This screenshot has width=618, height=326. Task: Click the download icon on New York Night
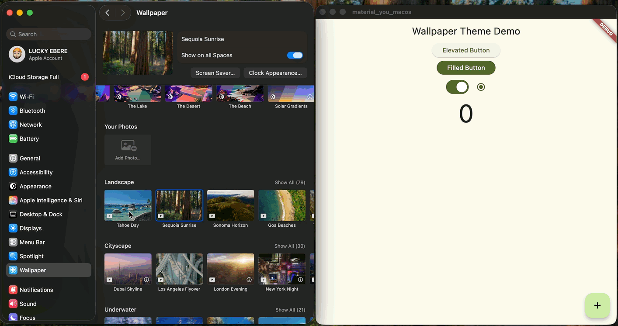[300, 280]
